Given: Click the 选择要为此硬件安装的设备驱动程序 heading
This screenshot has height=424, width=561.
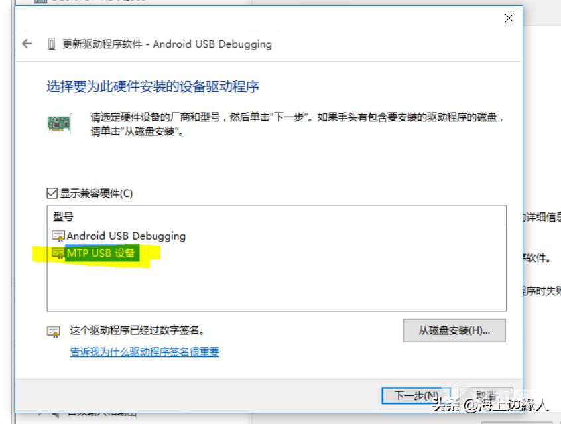Looking at the screenshot, I should point(153,86).
